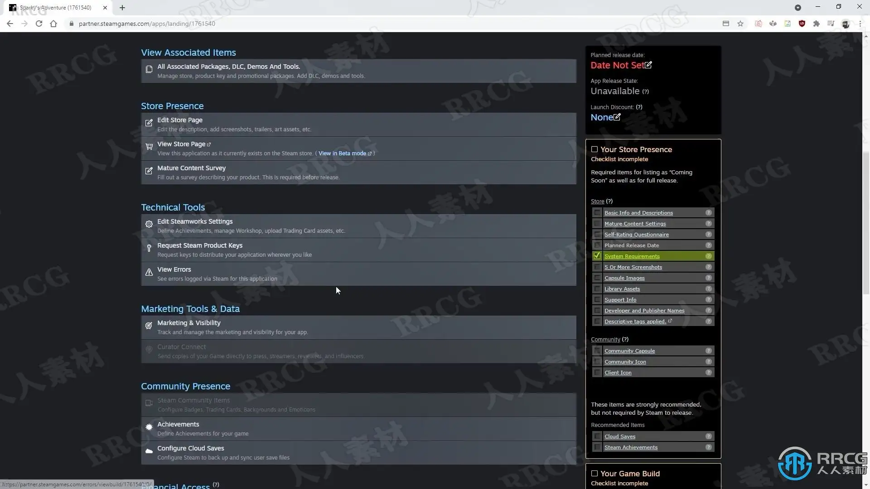
Task: Click the planned release date edit icon
Action: [x=648, y=65]
